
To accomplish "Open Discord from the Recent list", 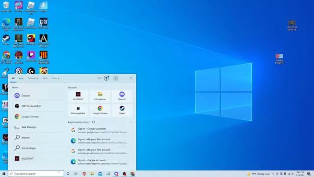I will click(38, 96).
